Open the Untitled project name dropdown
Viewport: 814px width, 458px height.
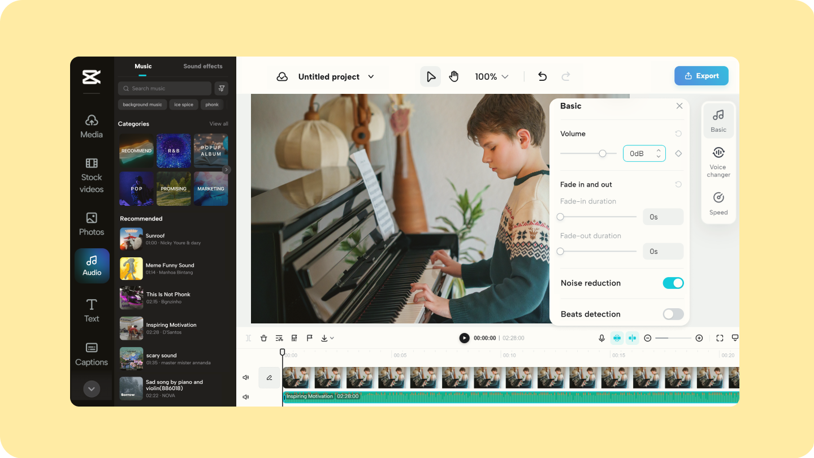(x=371, y=77)
